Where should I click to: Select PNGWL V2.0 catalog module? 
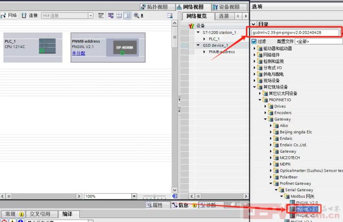click(307, 203)
